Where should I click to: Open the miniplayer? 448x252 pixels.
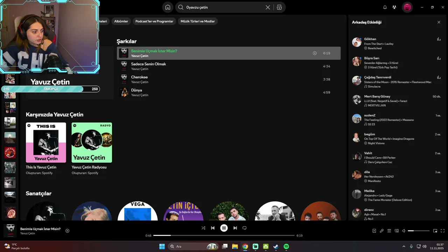pos(435,231)
